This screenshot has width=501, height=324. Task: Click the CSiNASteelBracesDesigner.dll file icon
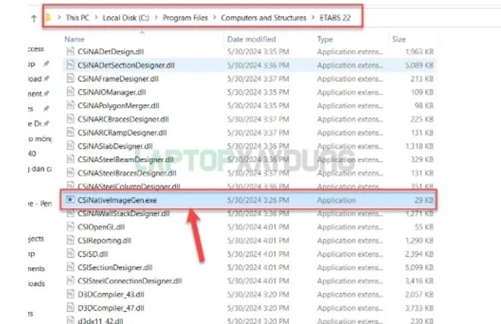click(x=70, y=173)
